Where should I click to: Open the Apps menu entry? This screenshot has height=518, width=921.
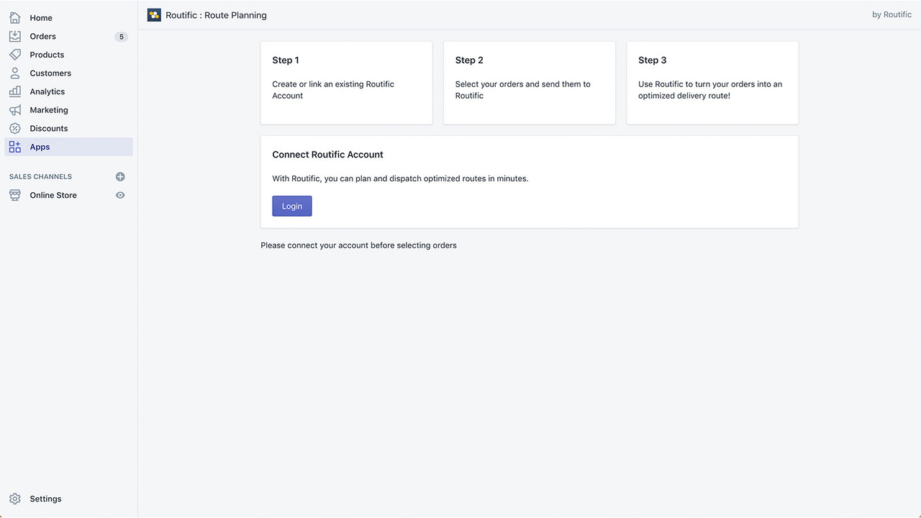click(x=40, y=146)
